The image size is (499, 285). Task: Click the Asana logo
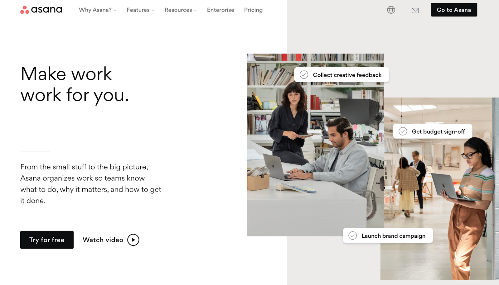41,10
